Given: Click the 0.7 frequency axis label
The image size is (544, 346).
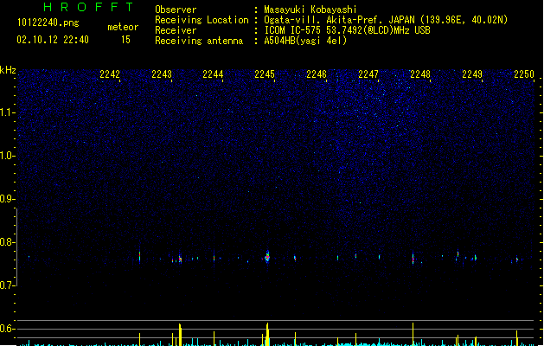Looking at the screenshot, I should 7,285.
